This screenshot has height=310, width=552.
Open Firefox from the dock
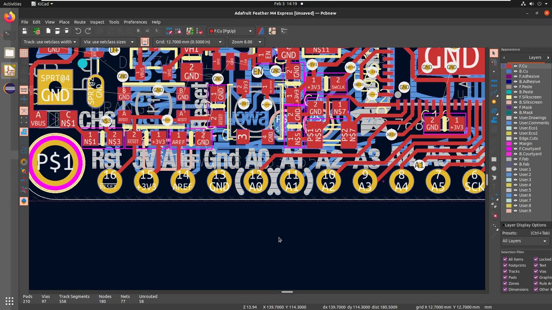[x=9, y=17]
